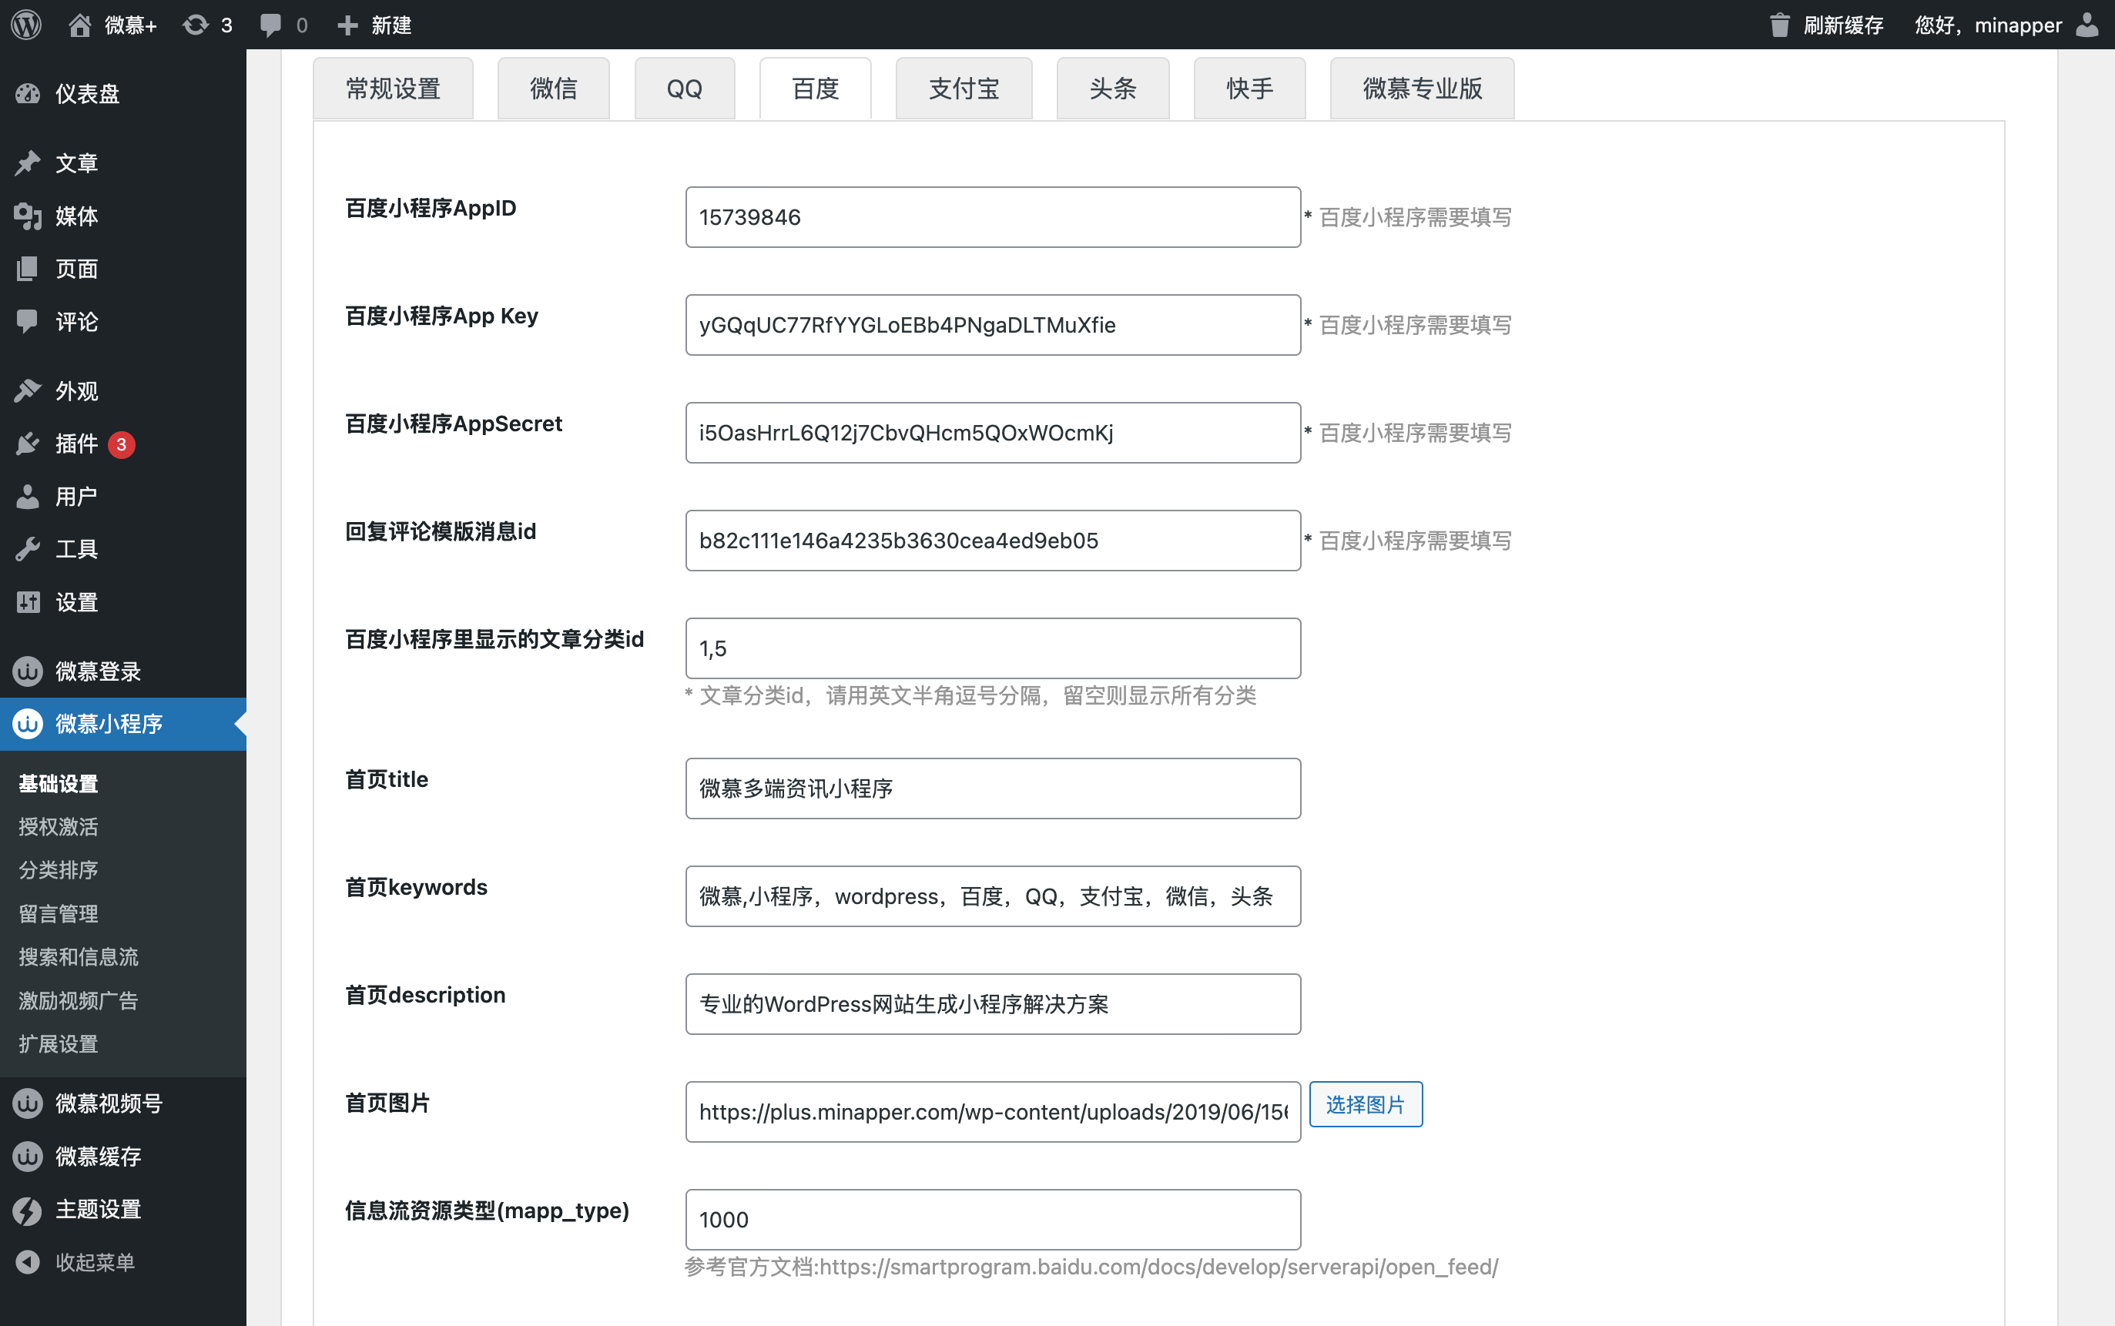
Task: Open the 媒体 media menu
Action: tap(76, 216)
